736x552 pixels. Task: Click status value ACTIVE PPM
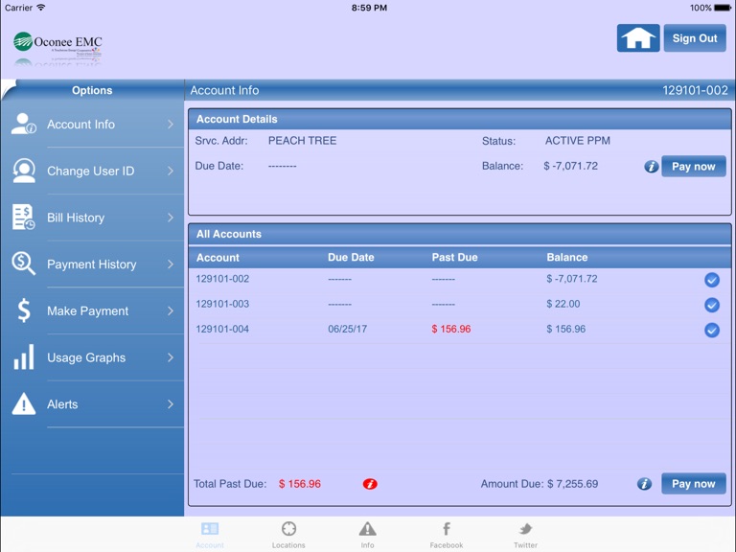click(577, 141)
